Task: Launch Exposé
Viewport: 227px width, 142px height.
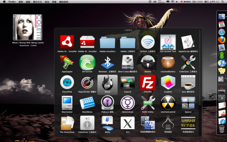Action: (x=128, y=83)
